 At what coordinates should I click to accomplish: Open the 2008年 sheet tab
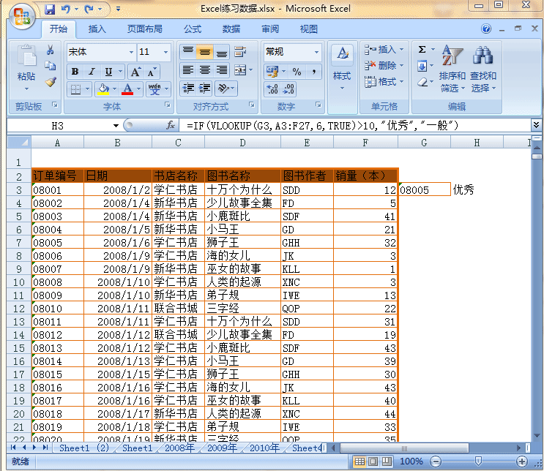179,448
